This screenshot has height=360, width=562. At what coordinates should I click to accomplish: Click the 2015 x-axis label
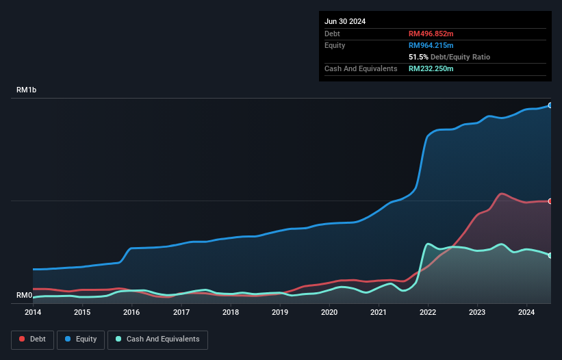82,312
